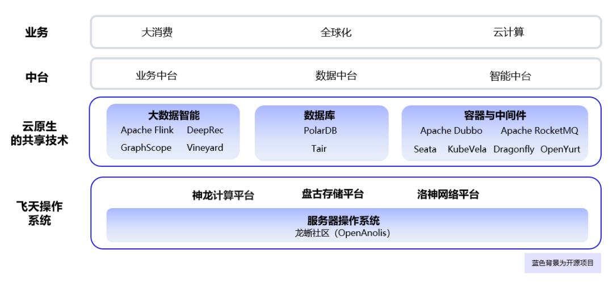This screenshot has height=283, width=613.
Task: Click the Apache RocketMQ label
Action: coord(539,131)
